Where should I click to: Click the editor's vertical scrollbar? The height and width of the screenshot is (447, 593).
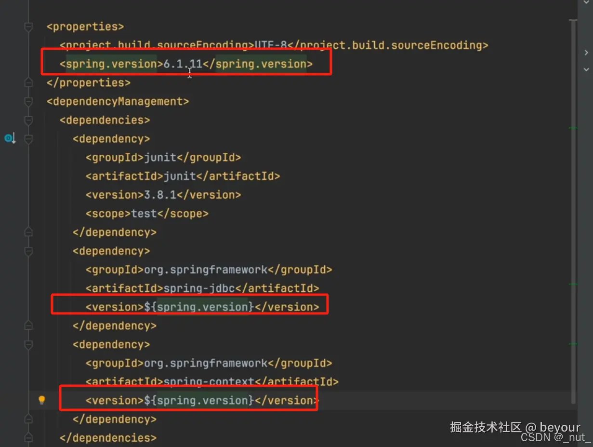573,212
